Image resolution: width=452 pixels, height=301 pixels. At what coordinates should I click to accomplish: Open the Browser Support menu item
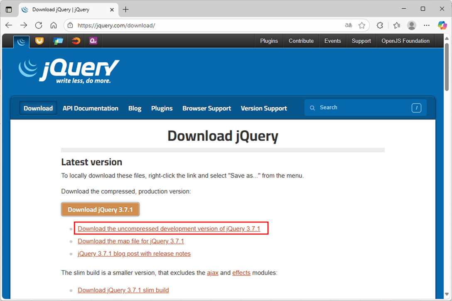(x=206, y=108)
